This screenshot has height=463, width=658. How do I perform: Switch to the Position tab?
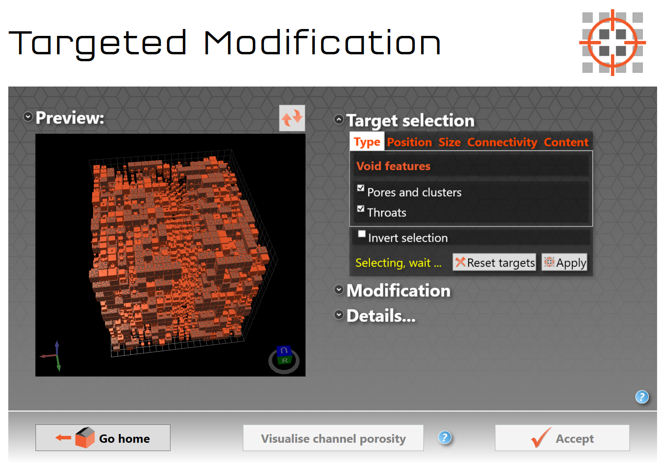coord(409,142)
